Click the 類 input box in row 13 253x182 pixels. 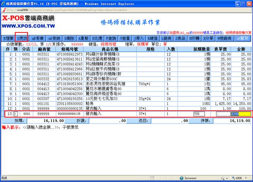click(x=16, y=114)
